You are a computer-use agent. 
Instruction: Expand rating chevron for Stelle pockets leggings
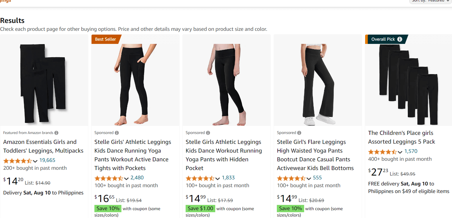(x=127, y=178)
